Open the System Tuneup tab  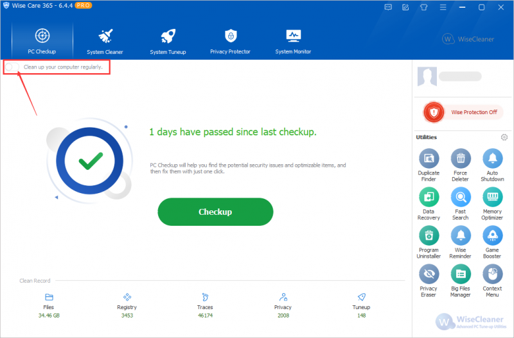point(168,41)
